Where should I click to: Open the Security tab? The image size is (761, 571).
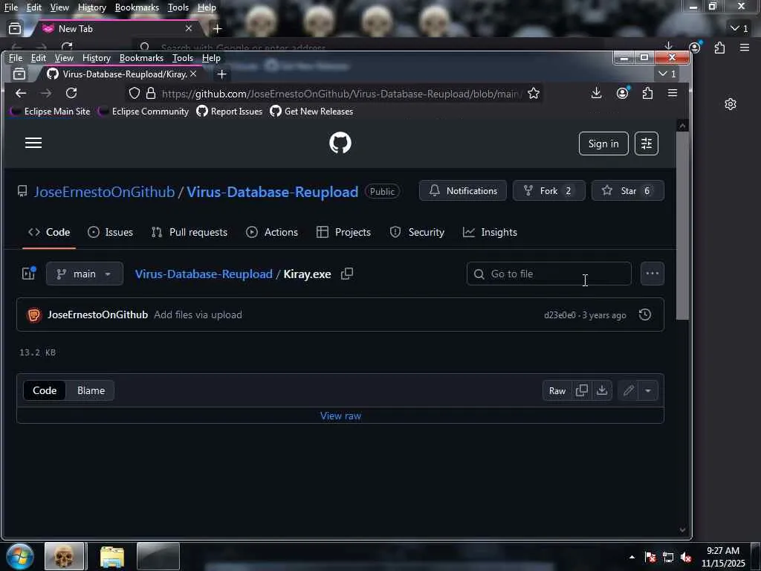click(417, 232)
